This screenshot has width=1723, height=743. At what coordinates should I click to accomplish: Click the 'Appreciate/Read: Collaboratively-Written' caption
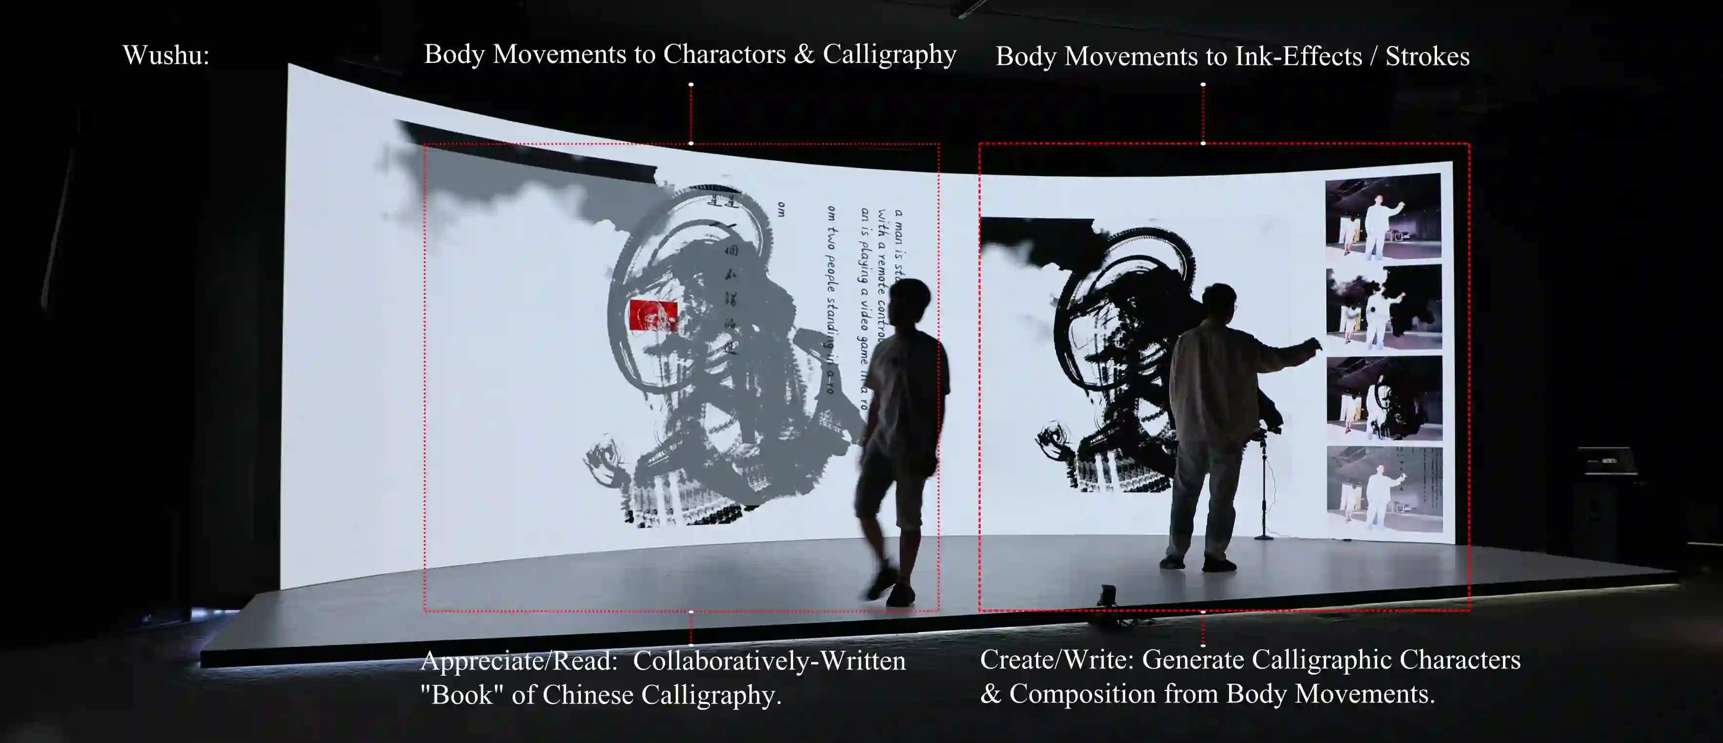662,661
